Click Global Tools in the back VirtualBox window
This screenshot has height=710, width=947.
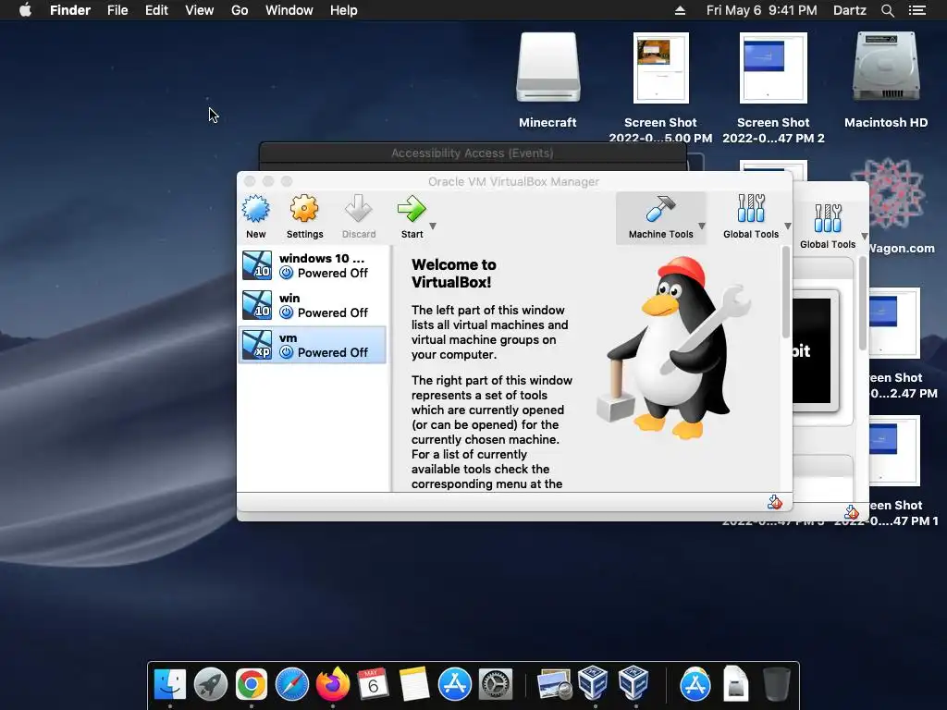(x=828, y=227)
